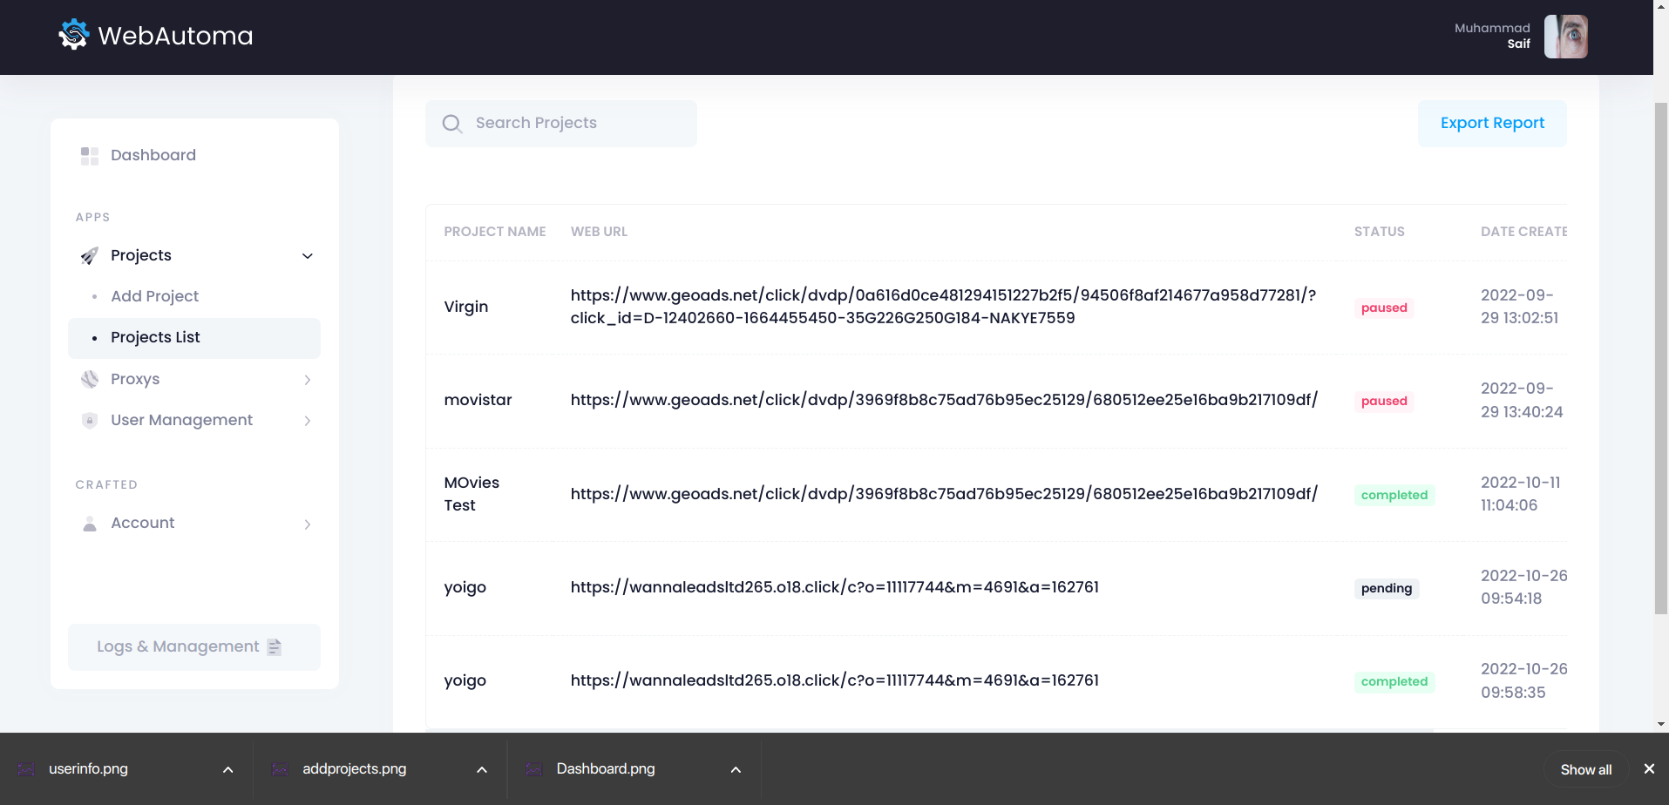Open the Add Project menu item
Viewport: 1669px width, 805px height.
[155, 296]
